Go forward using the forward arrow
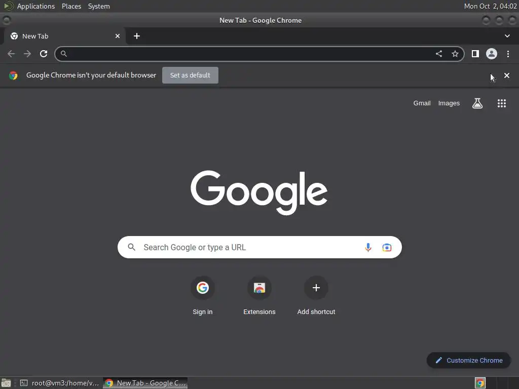This screenshot has width=519, height=389. [x=27, y=54]
